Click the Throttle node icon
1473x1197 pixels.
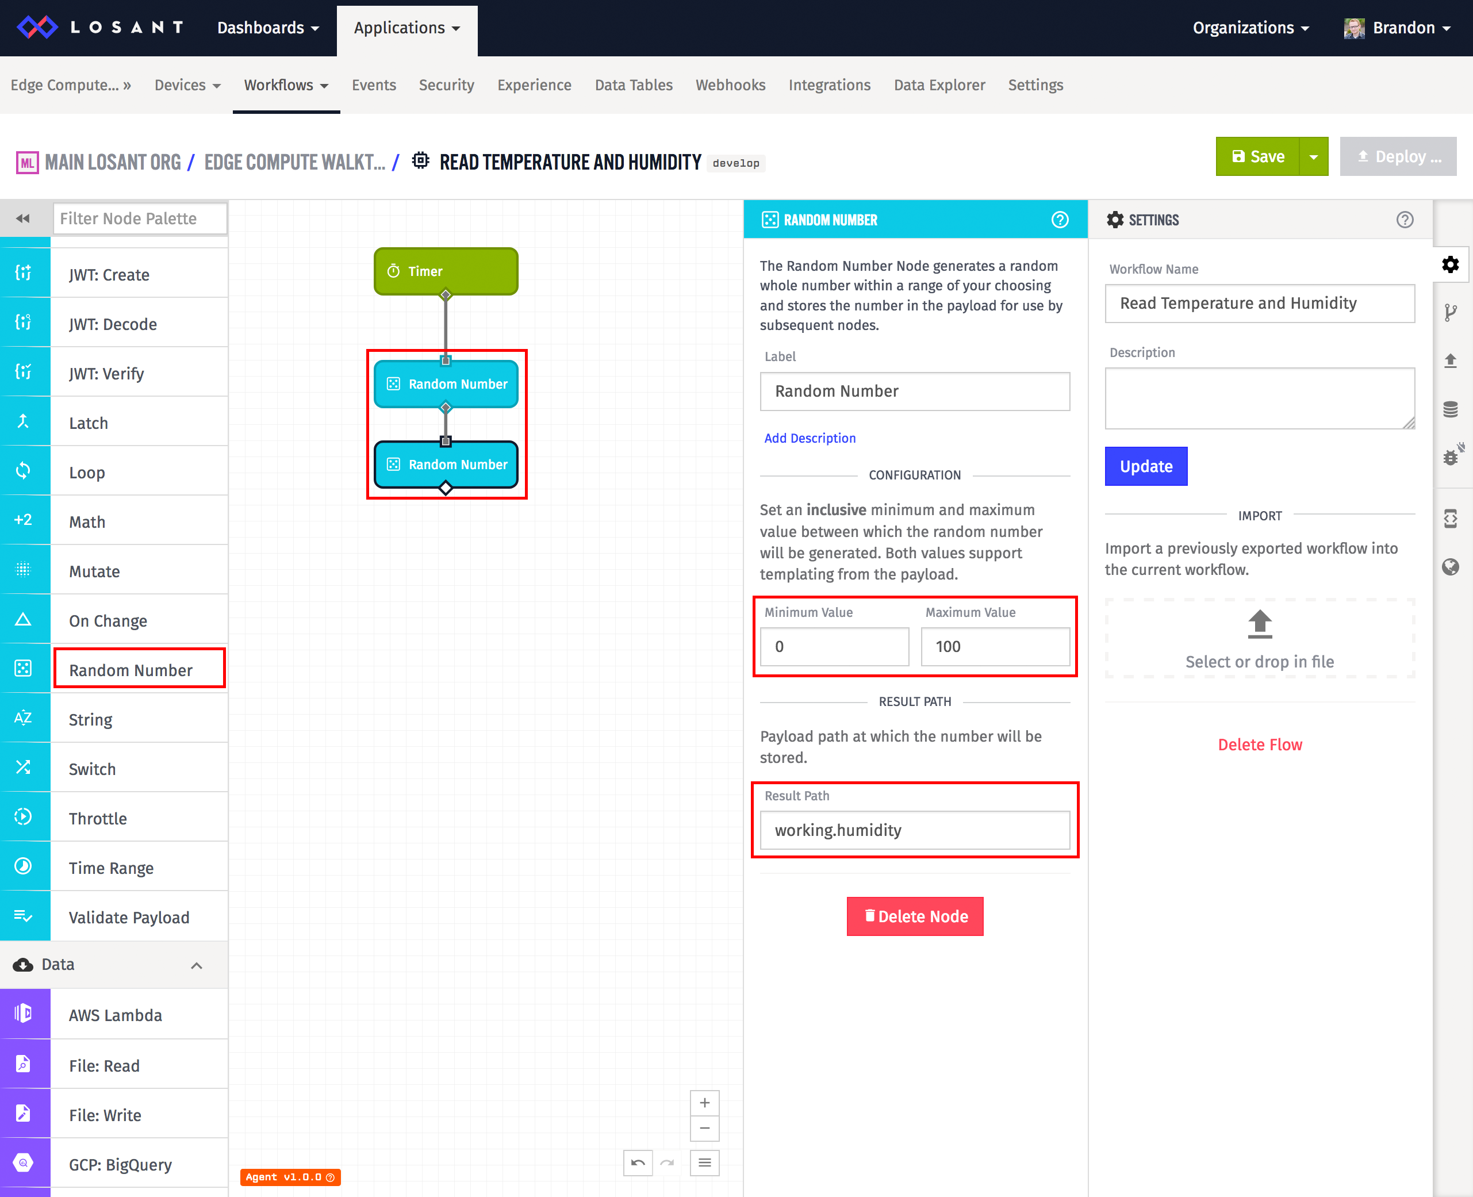[24, 818]
